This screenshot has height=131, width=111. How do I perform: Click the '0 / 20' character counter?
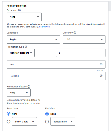(100, 71)
